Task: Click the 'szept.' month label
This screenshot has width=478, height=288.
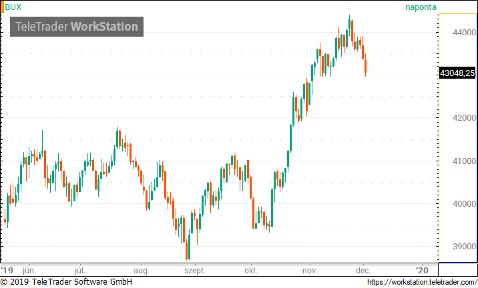Action: (195, 271)
